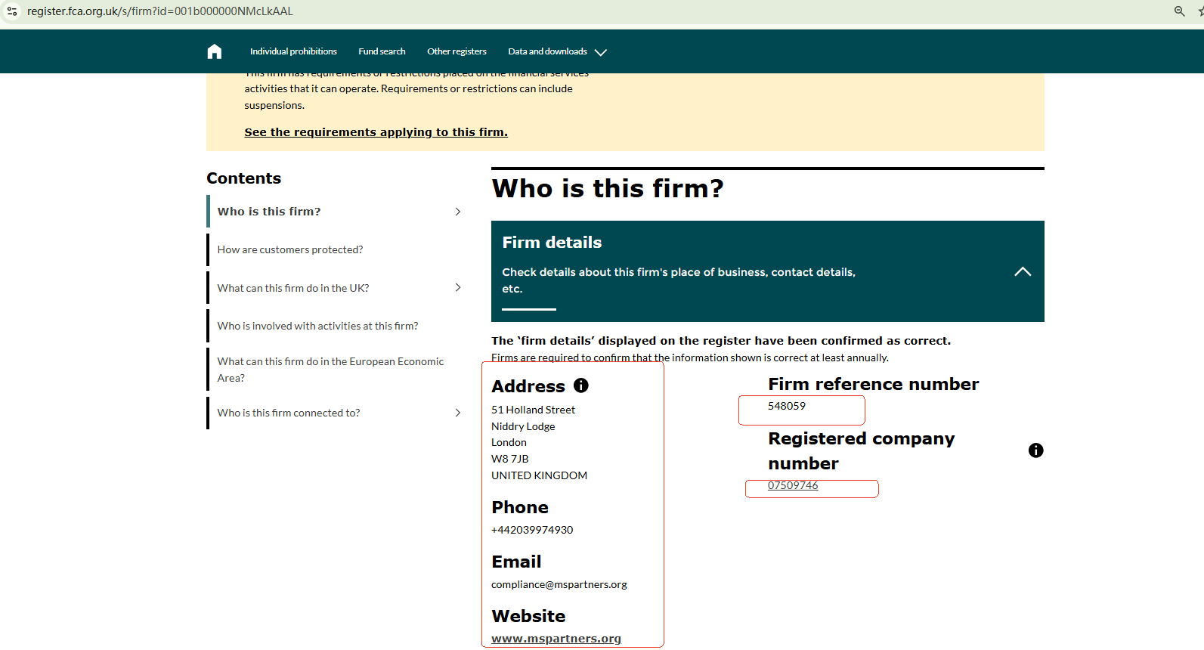1204x650 pixels.
Task: Click address line 'Niddry Lodge'
Action: (x=523, y=426)
